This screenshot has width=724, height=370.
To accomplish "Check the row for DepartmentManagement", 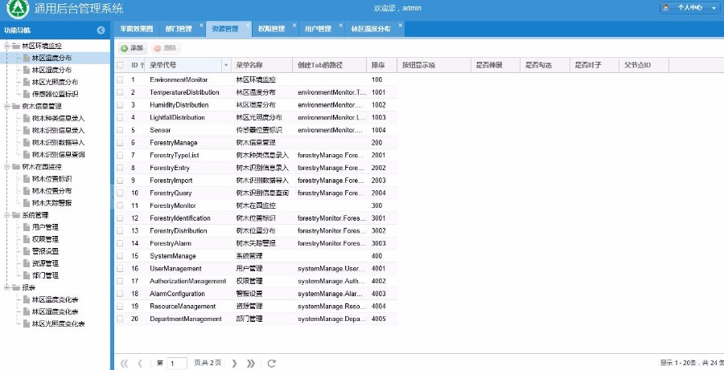I will click(x=120, y=319).
